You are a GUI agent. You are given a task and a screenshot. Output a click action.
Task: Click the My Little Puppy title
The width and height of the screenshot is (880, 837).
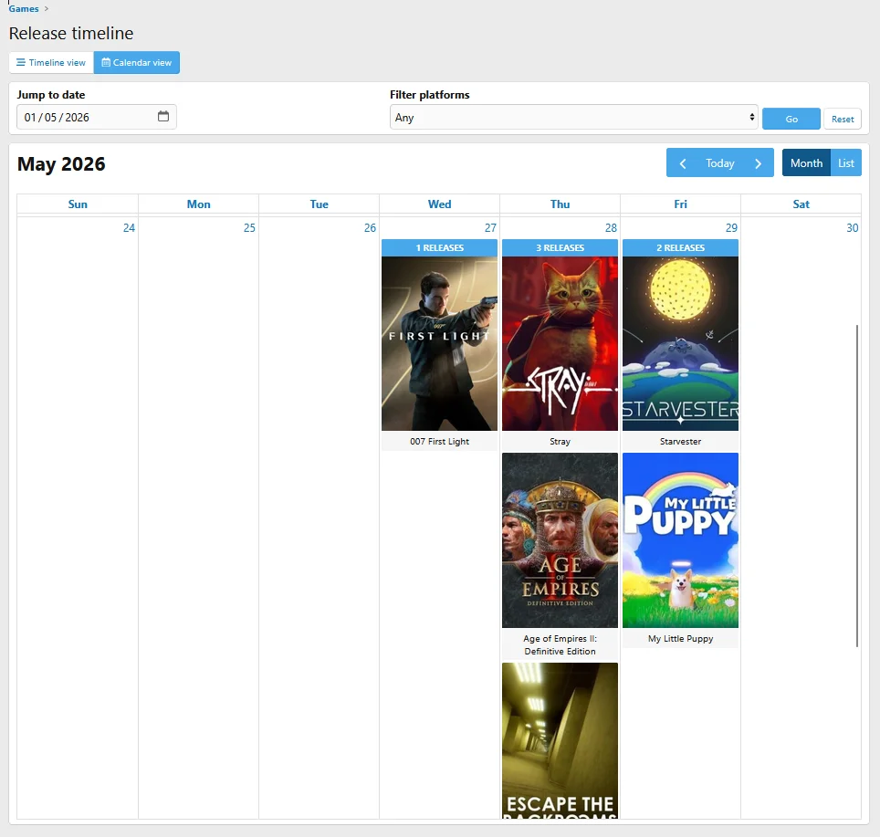coord(680,638)
